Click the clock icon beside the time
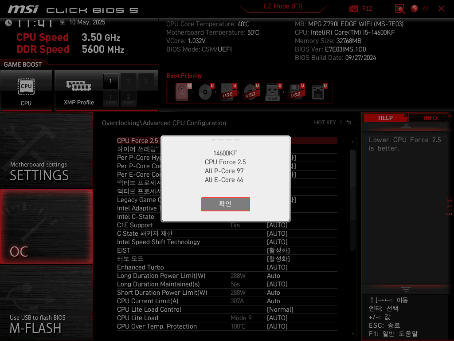Screen dimensions: 454x341 pyautogui.click(x=8, y=23)
